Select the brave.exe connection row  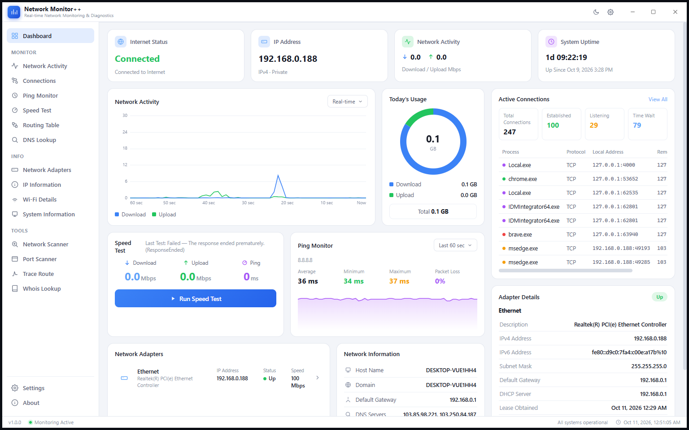[x=583, y=234]
